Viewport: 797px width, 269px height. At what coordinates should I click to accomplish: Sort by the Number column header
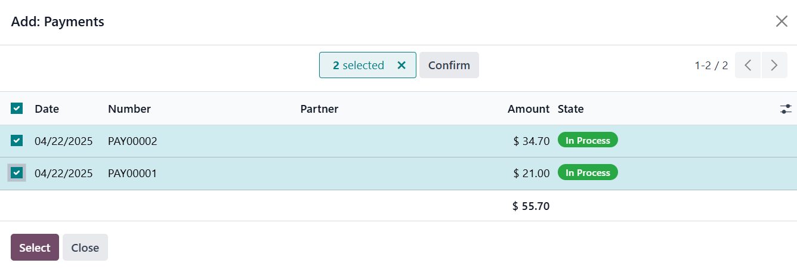[129, 109]
